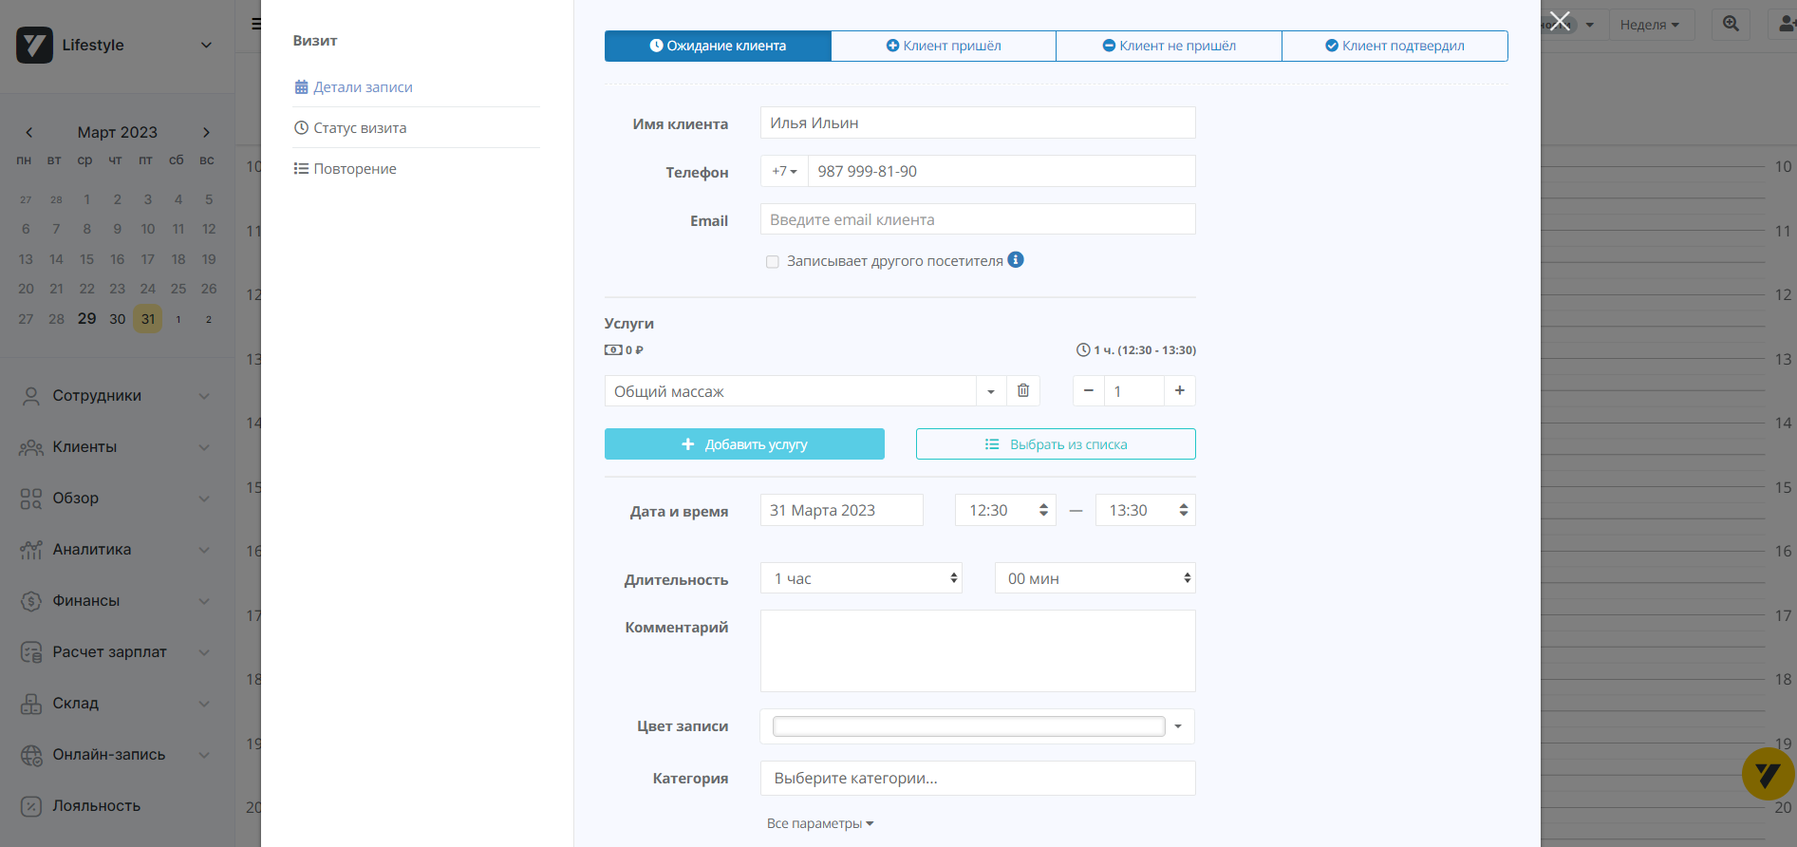
Task: Click the plus icon to increase service quantity
Action: tap(1179, 391)
